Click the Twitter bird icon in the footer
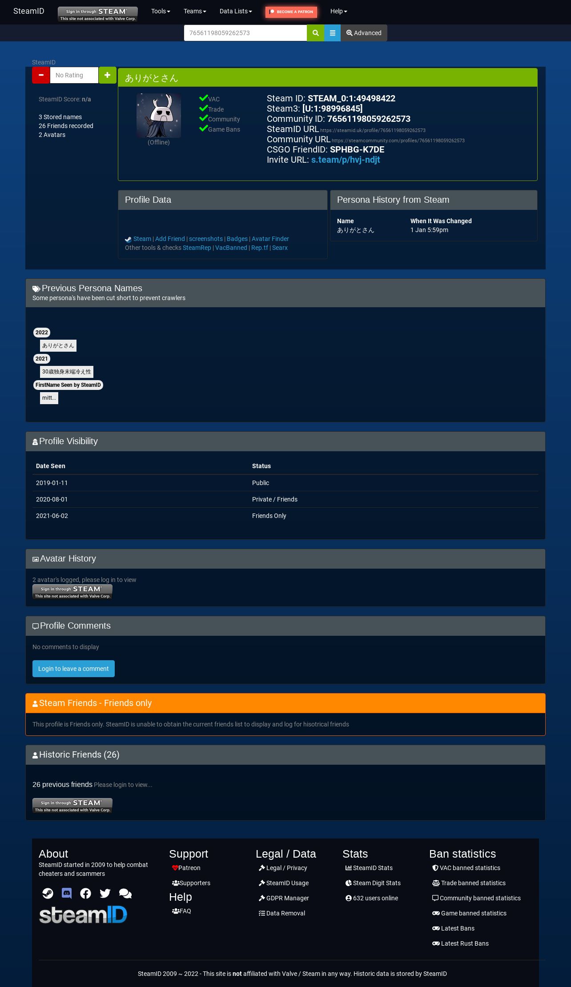The image size is (571, 987). [x=105, y=893]
